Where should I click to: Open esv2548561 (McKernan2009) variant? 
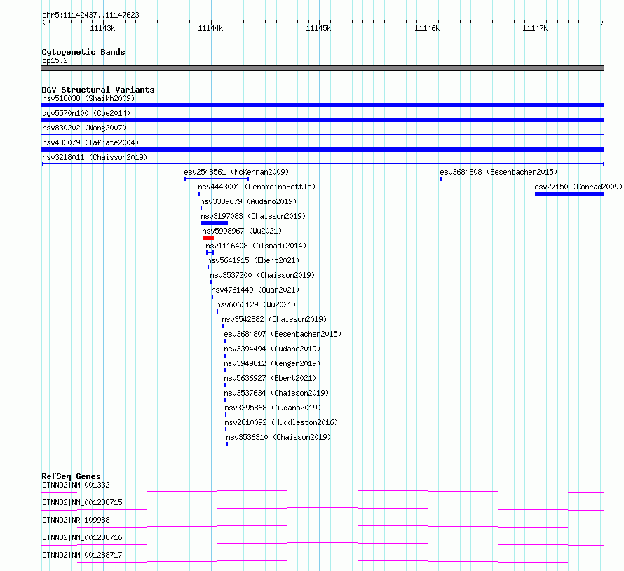coord(236,172)
